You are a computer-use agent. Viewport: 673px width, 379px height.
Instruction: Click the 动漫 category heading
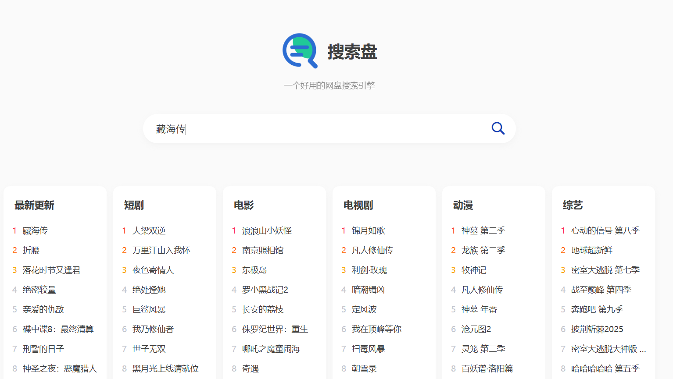[463, 205]
